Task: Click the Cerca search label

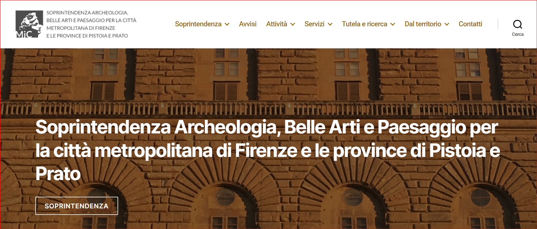Action: pyautogui.click(x=517, y=34)
